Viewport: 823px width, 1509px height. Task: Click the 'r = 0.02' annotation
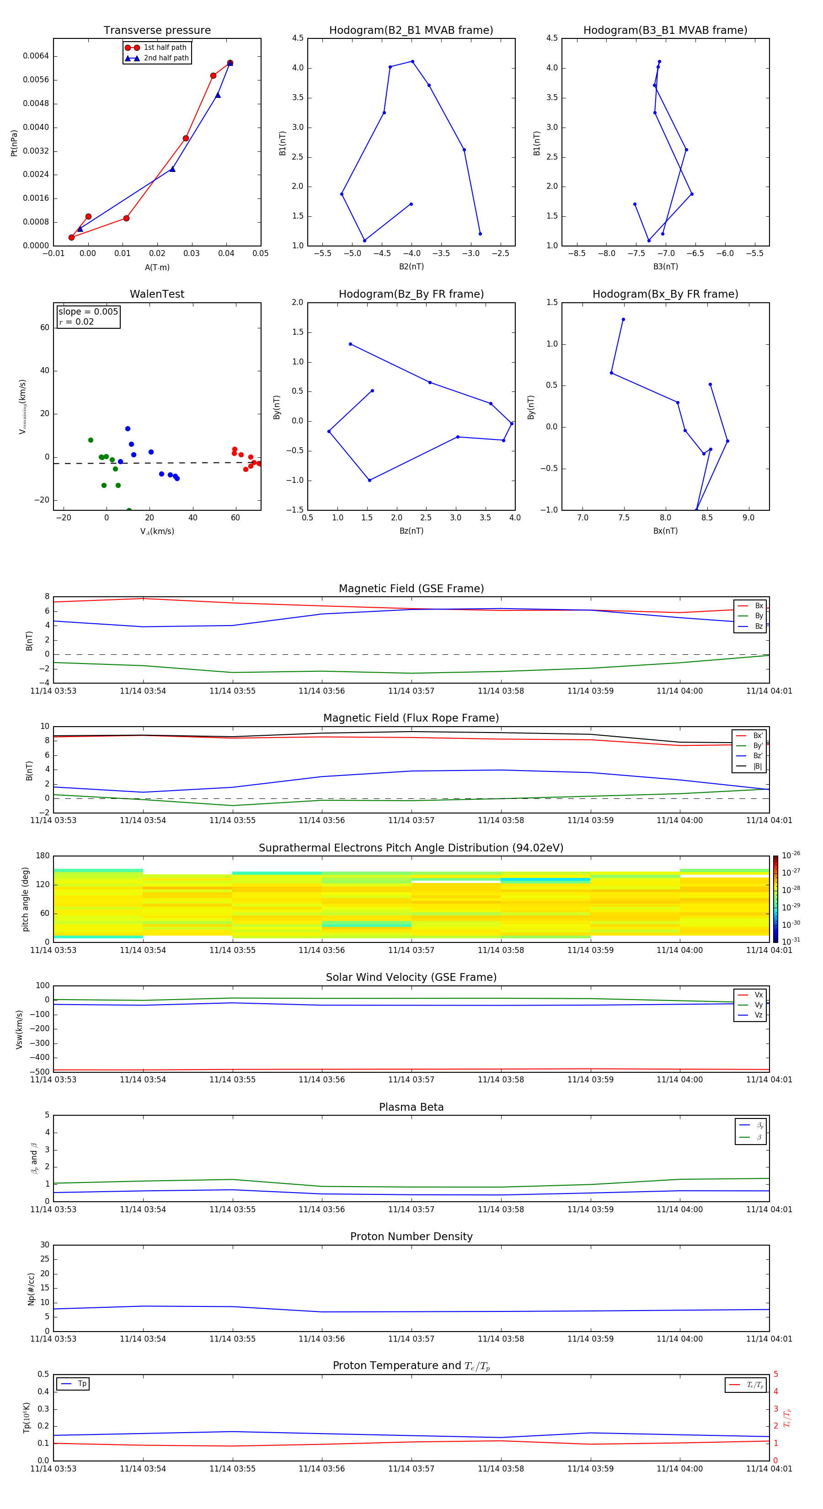point(76,321)
